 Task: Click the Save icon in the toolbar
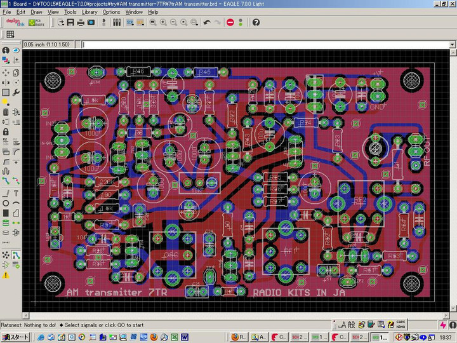(71, 22)
